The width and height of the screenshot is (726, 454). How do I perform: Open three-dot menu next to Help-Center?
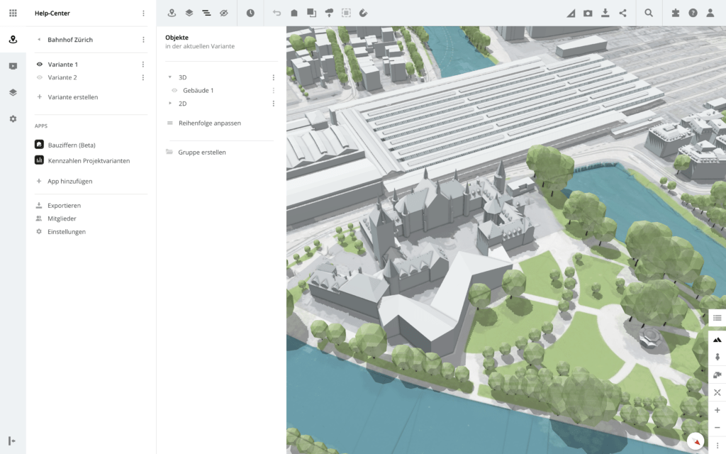(143, 13)
